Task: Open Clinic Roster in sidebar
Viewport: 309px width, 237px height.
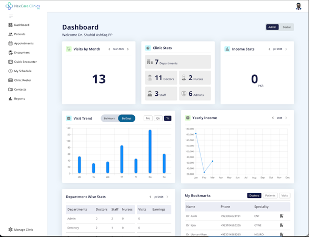Action: pos(20,80)
